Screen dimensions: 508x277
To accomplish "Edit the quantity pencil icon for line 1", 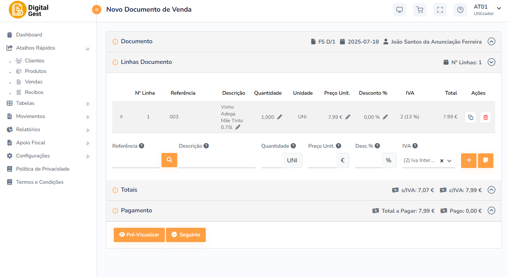I will (279, 117).
